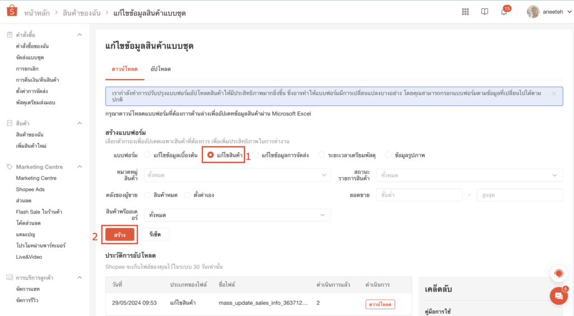Screen dimensions: 574x316
Task: Switch to อัปโหลด tab
Action: click(160, 69)
